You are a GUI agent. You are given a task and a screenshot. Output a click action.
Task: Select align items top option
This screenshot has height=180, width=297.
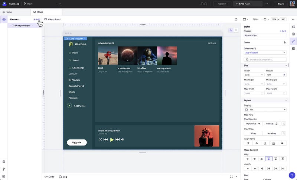(248, 143)
